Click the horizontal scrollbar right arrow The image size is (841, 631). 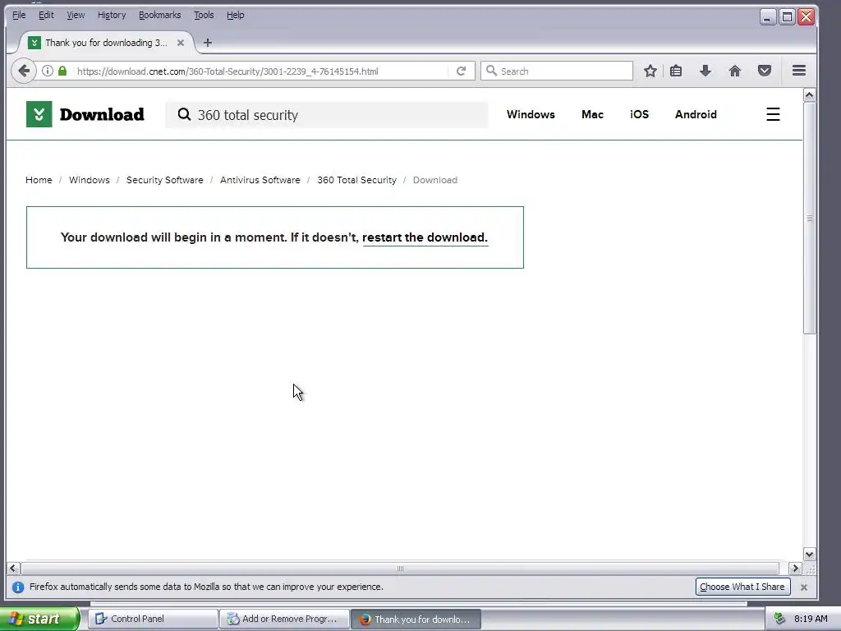(x=795, y=568)
